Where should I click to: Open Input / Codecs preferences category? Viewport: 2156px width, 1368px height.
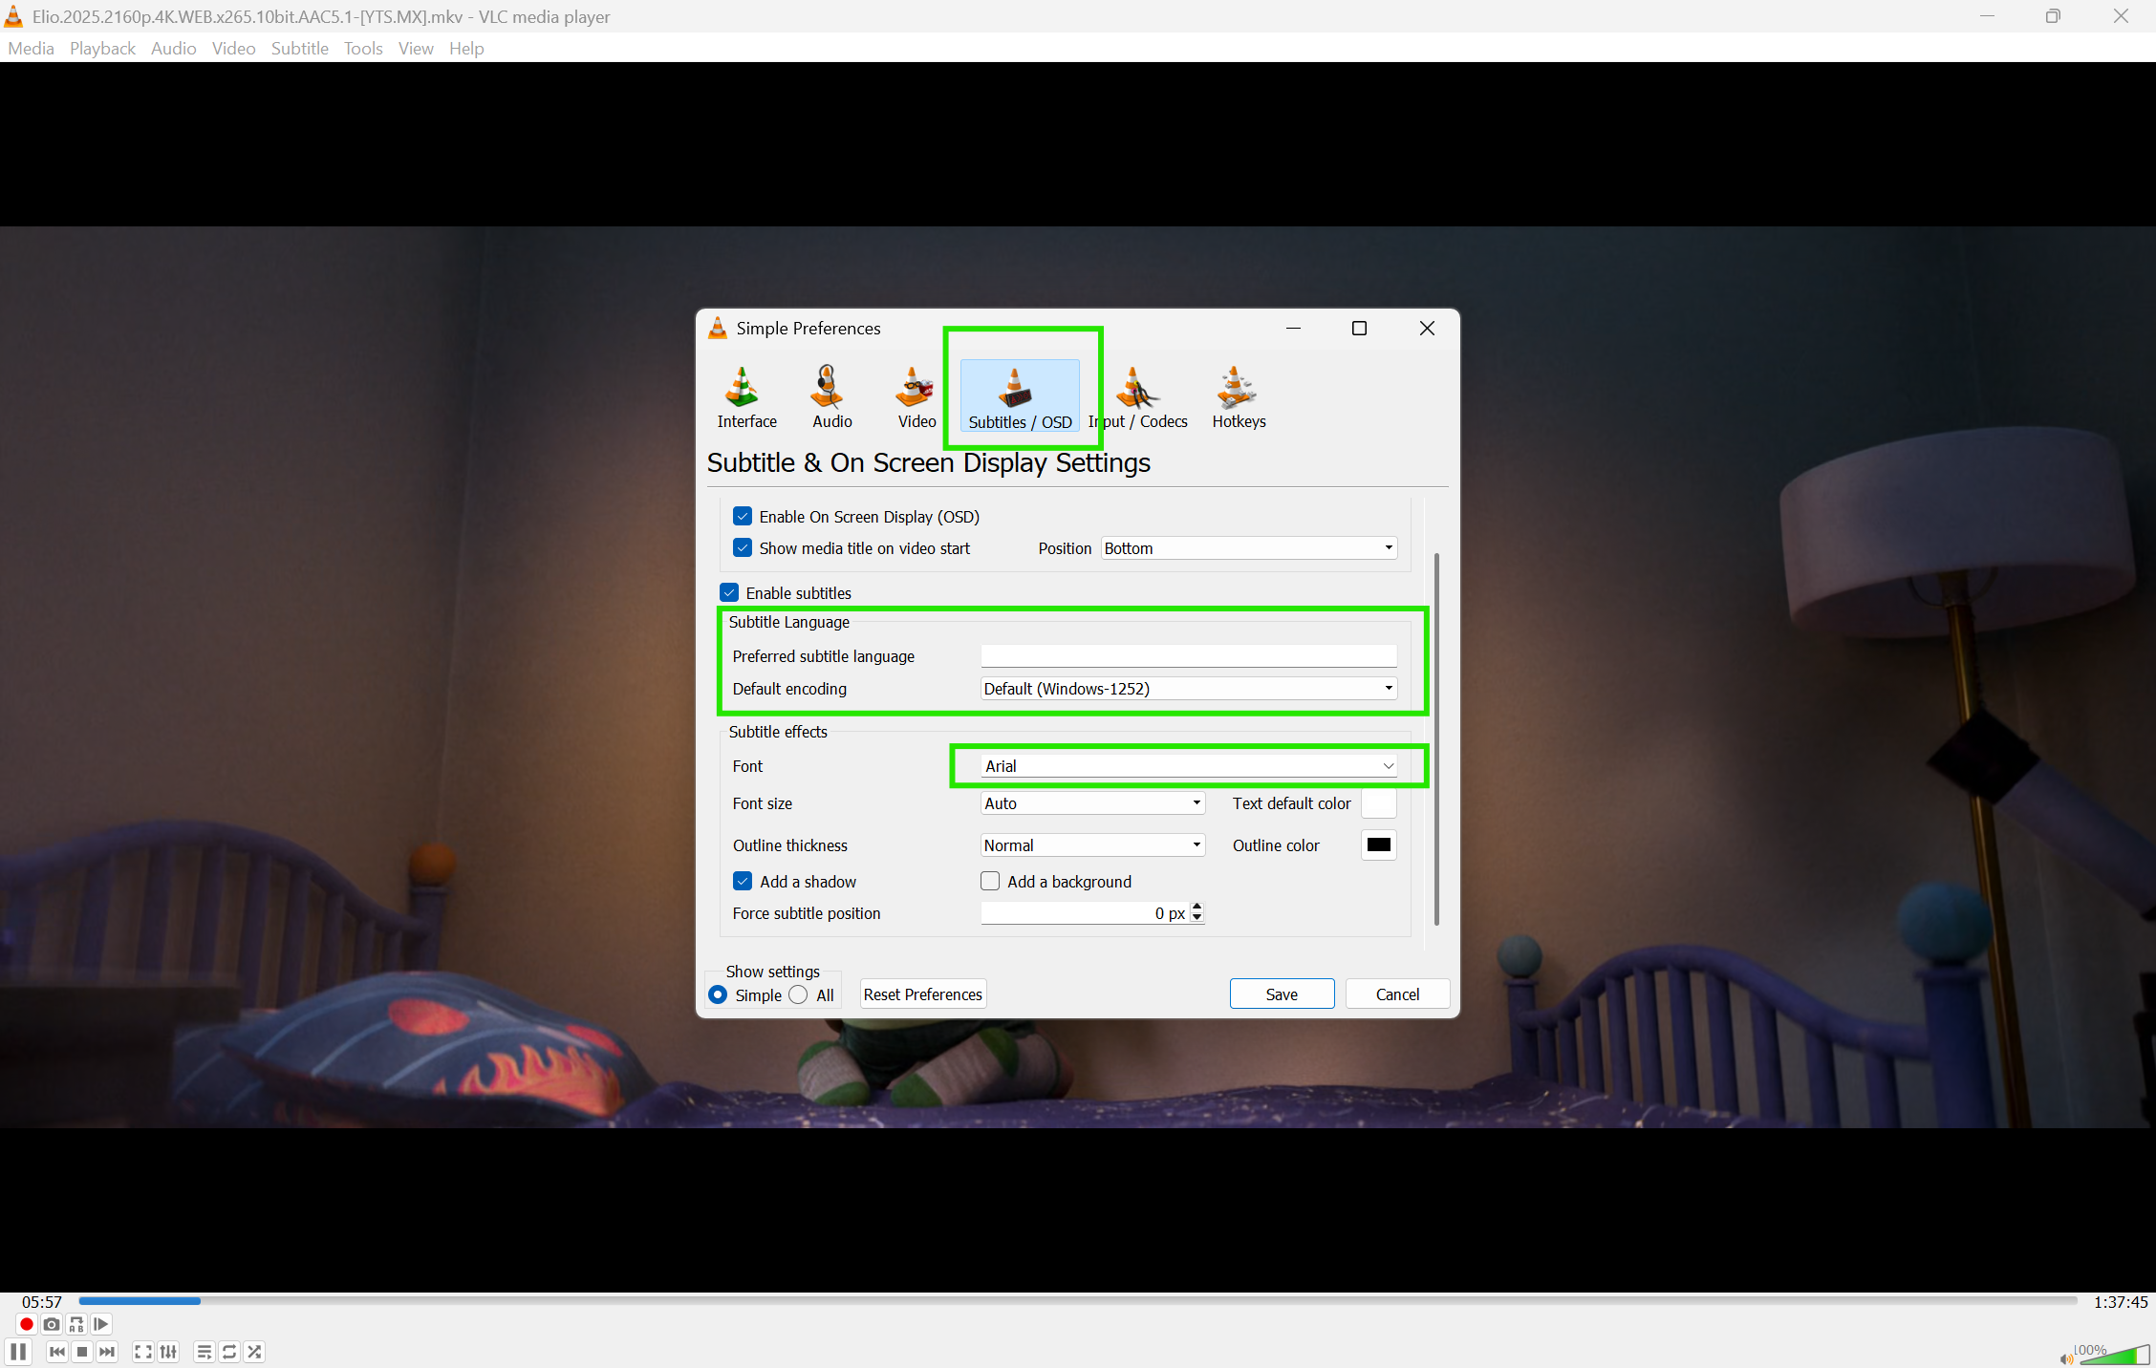[x=1138, y=397]
